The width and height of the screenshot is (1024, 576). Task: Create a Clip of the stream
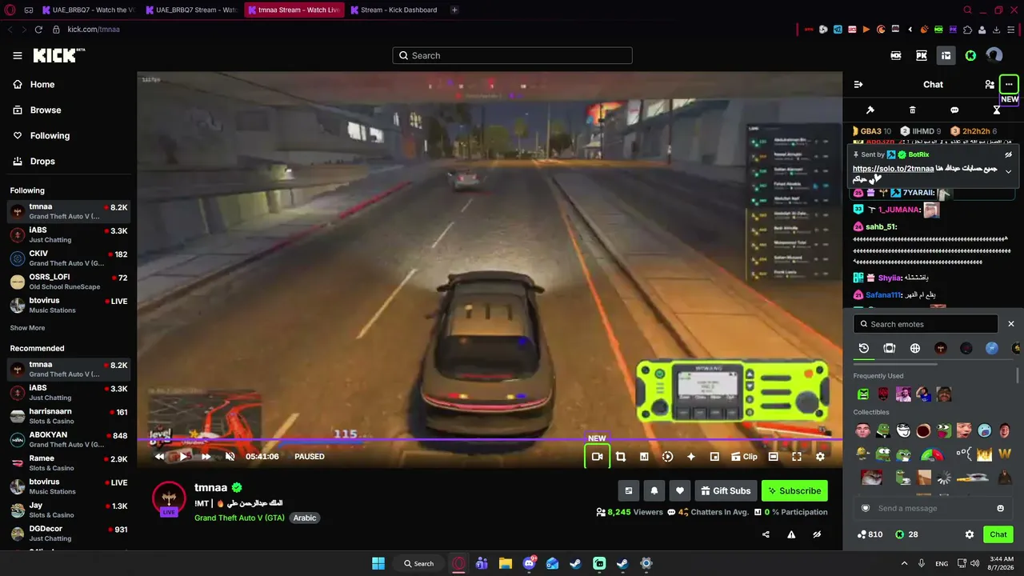click(x=744, y=457)
